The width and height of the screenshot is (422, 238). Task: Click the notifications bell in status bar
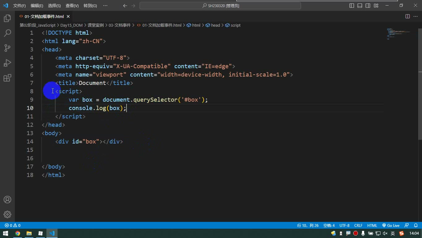(416, 226)
